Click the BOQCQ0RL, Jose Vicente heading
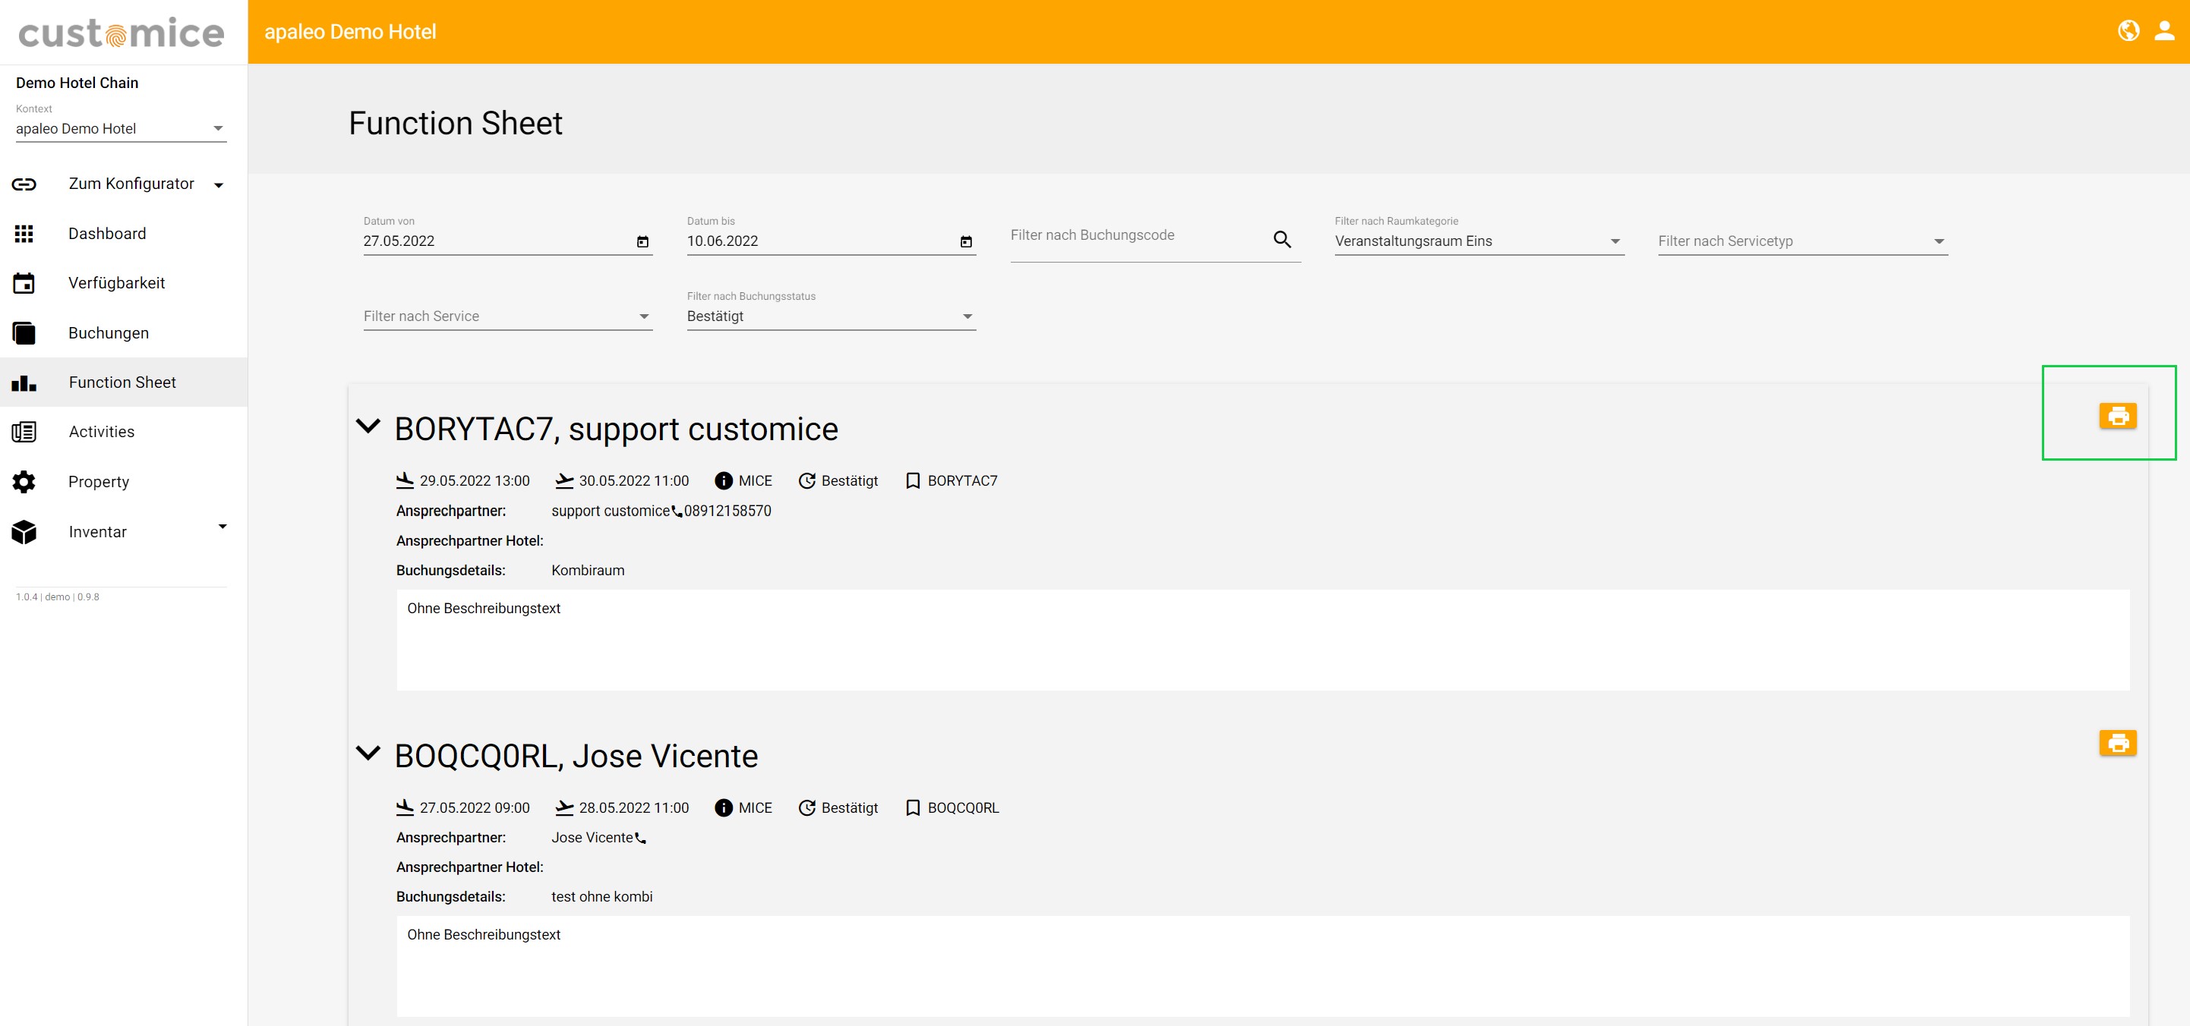The height and width of the screenshot is (1026, 2190). [576, 756]
